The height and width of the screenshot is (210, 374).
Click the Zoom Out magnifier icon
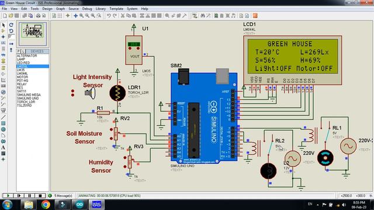(87, 16)
